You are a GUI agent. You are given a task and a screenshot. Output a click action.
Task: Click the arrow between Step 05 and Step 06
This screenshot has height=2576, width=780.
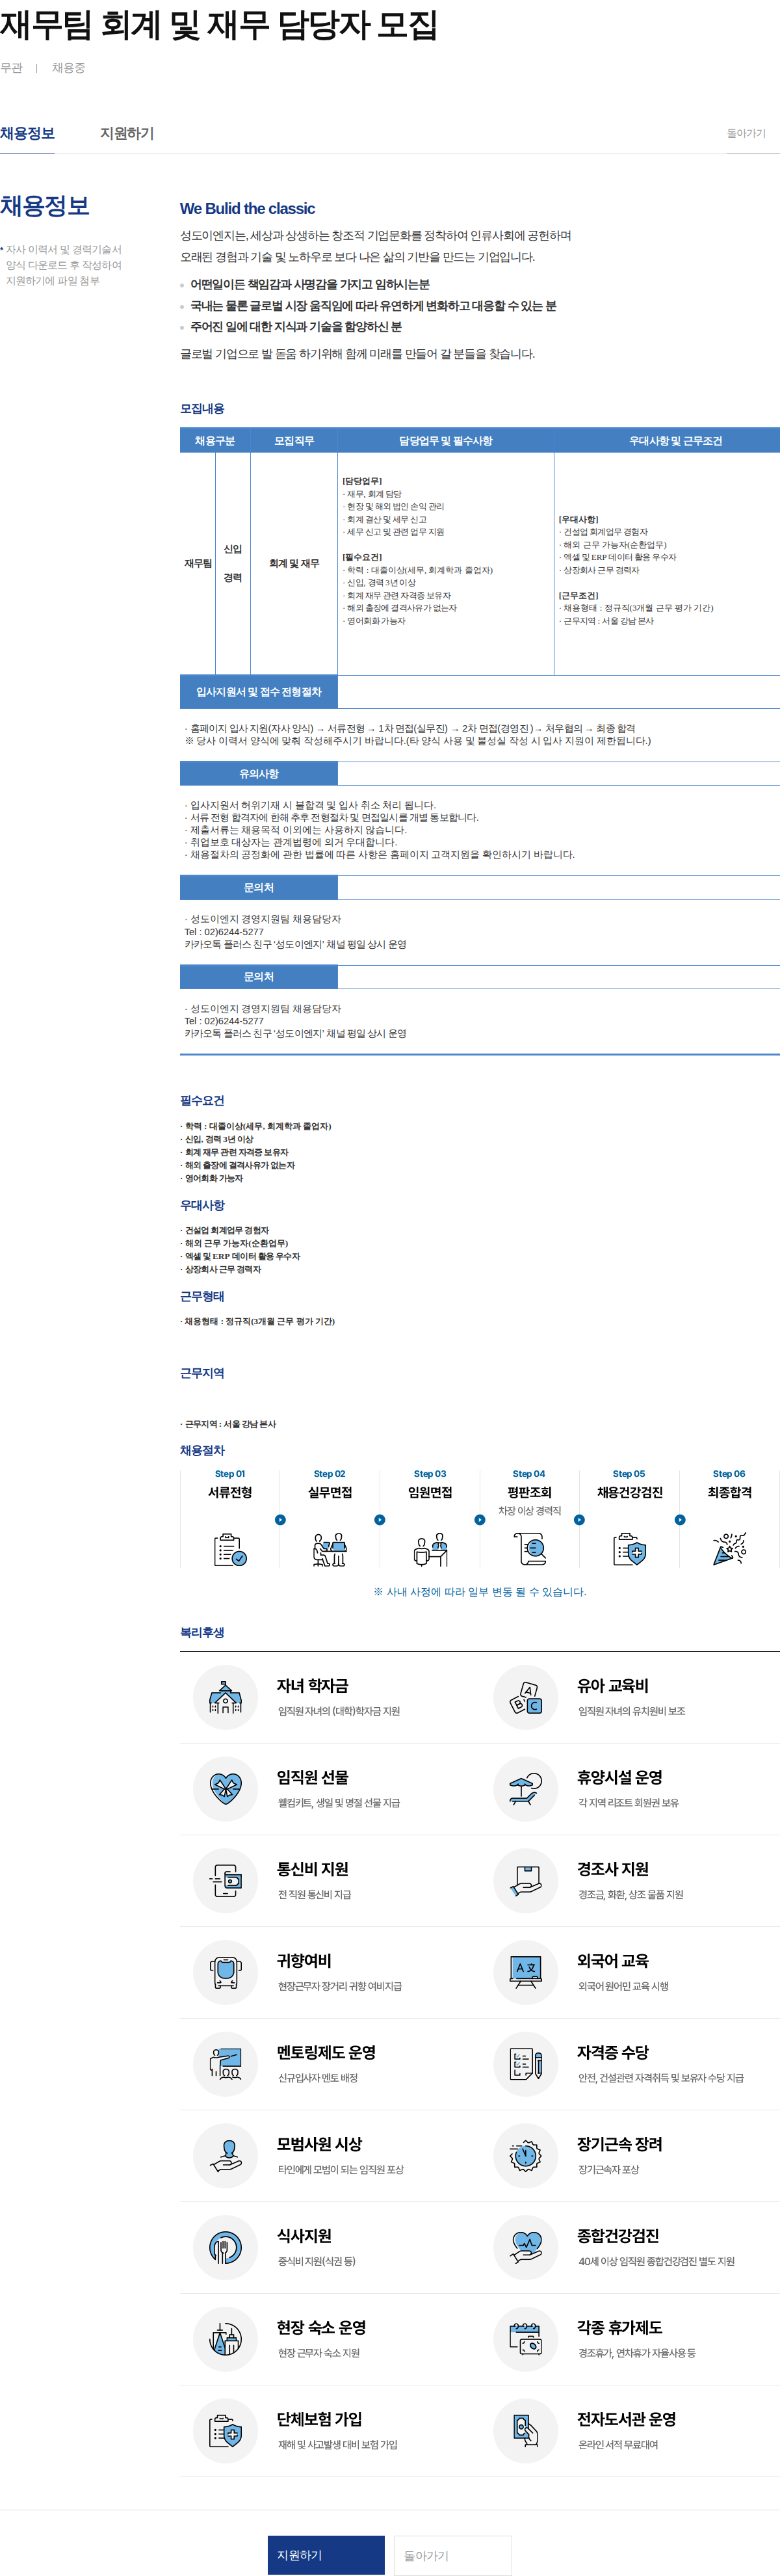[x=680, y=1520]
